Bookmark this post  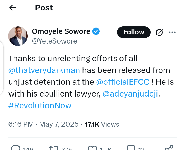pos(131,148)
